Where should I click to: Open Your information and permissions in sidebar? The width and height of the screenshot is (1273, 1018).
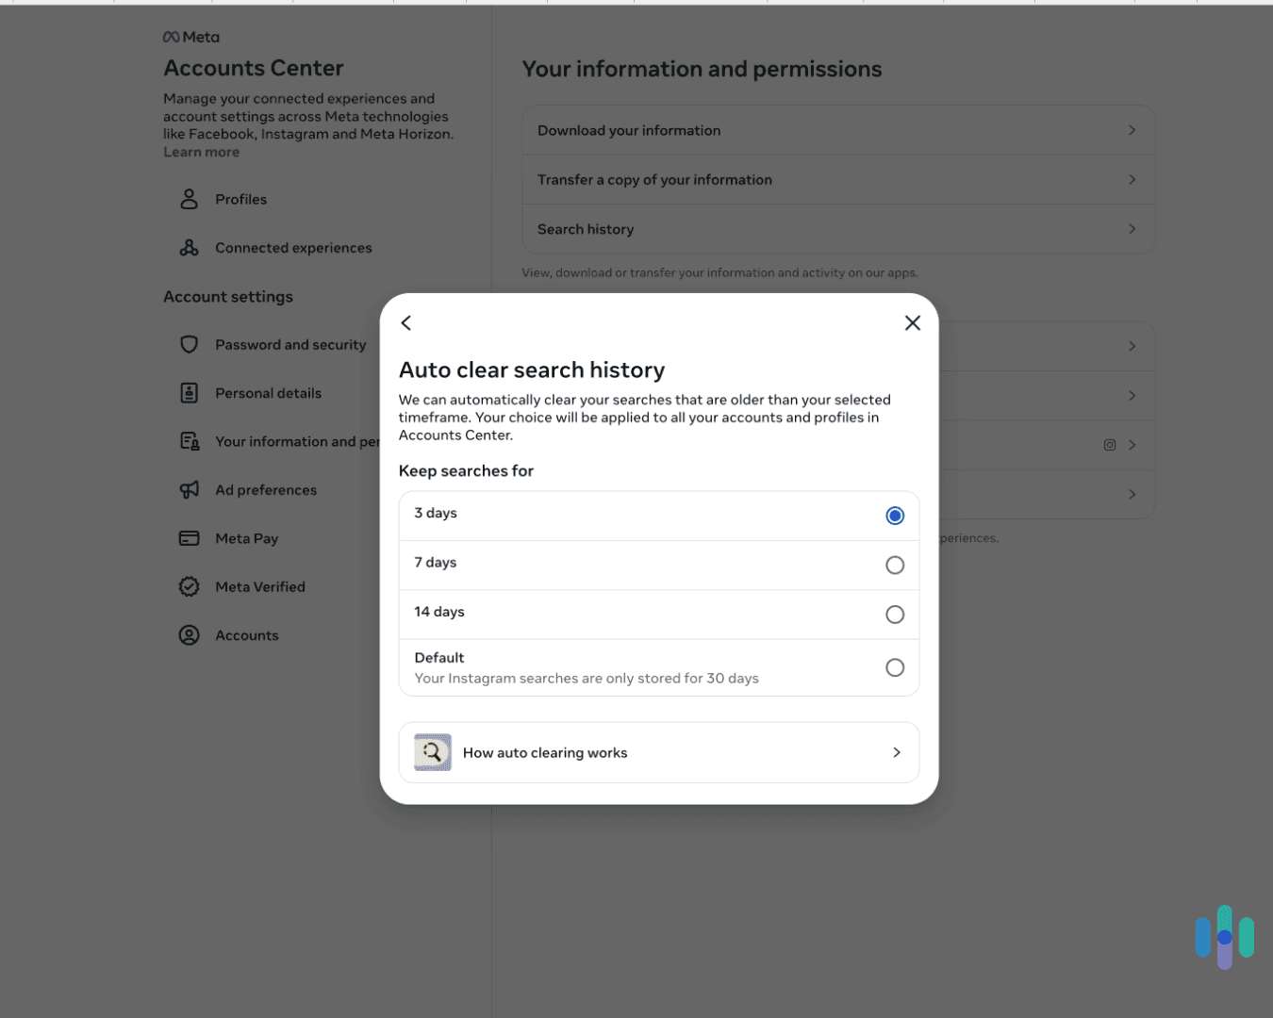click(x=283, y=440)
